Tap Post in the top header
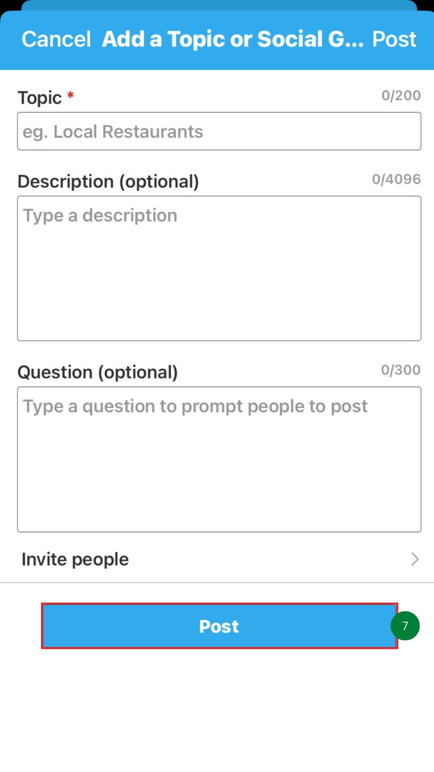This screenshot has width=434, height=772. click(394, 39)
